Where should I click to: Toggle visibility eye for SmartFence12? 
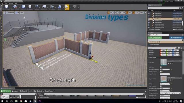[149, 15]
